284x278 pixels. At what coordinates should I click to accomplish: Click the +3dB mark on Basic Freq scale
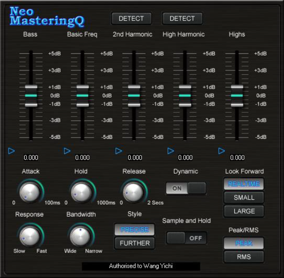[107, 70]
